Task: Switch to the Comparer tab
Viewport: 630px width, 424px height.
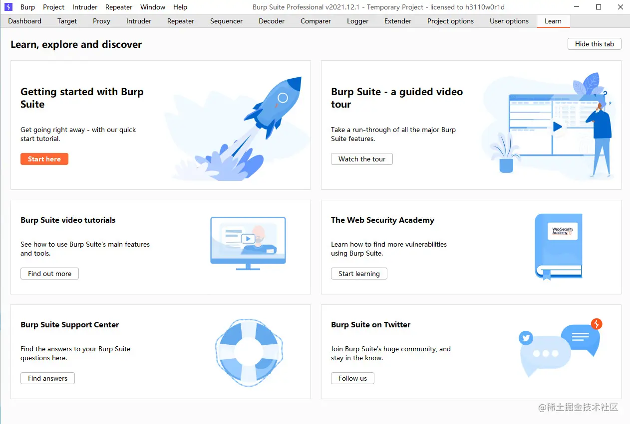Action: coord(315,21)
